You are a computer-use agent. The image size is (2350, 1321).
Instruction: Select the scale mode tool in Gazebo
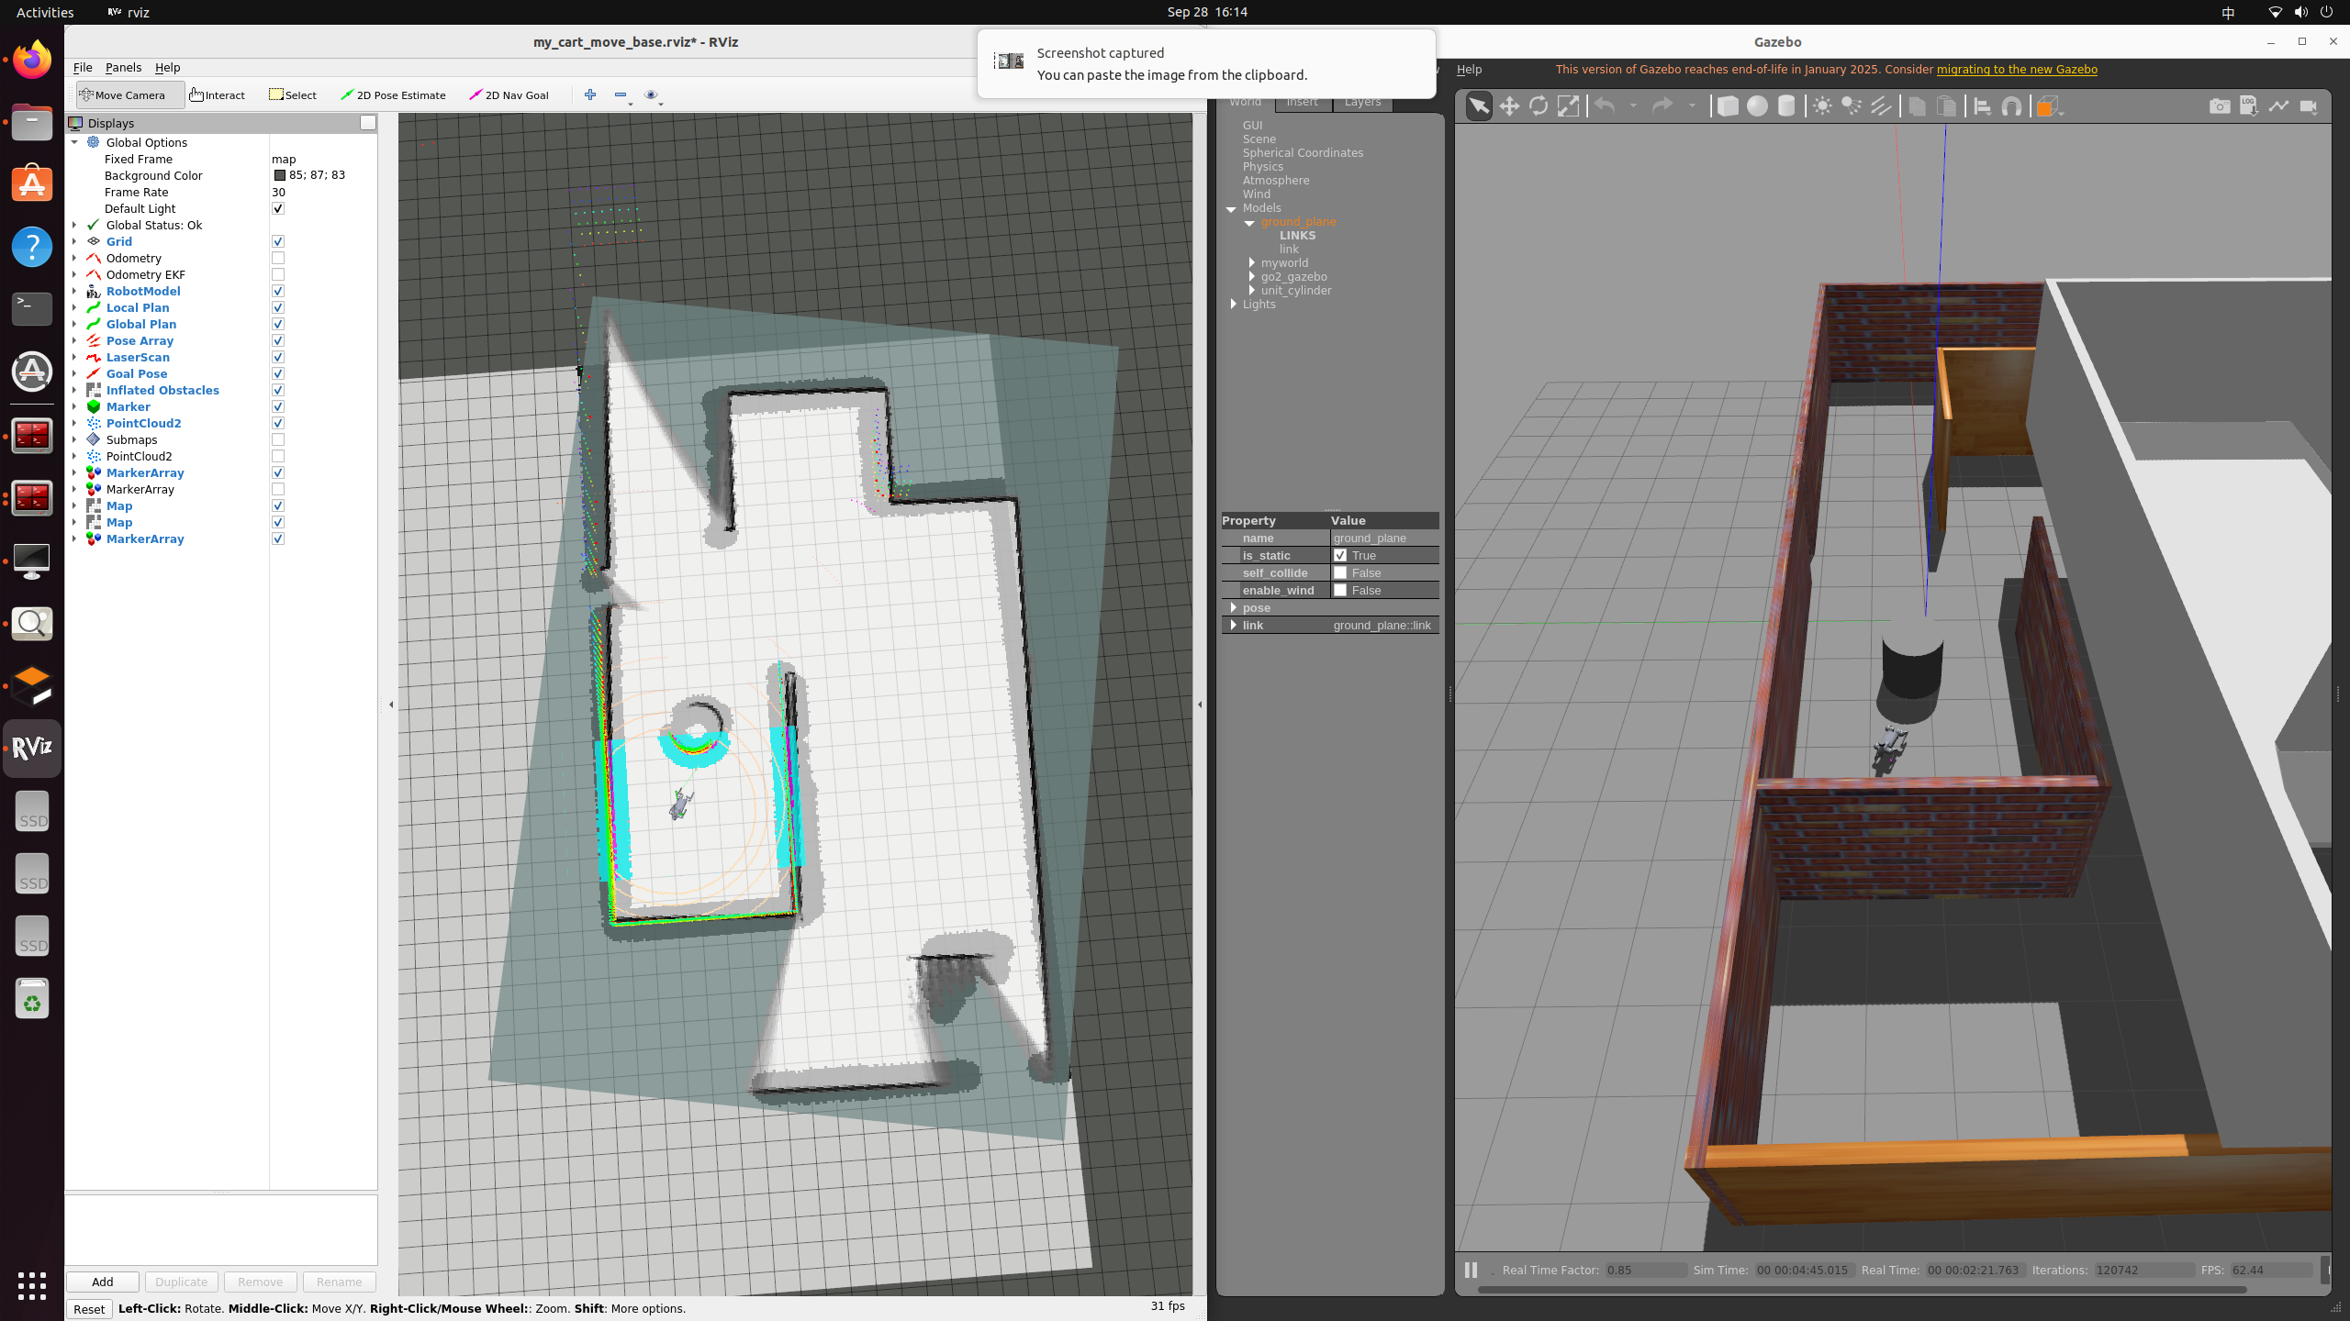click(1568, 106)
